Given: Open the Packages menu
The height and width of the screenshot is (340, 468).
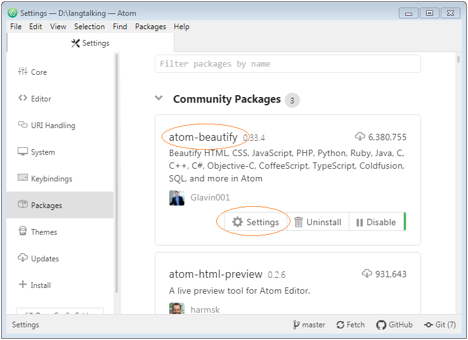Looking at the screenshot, I should [x=150, y=27].
